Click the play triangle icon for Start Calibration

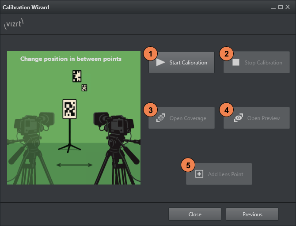pyautogui.click(x=160, y=63)
